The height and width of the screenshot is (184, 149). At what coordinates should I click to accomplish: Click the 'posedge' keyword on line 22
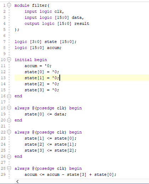pos(46,132)
